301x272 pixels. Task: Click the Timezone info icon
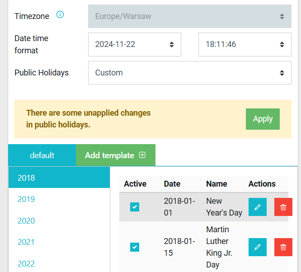pyautogui.click(x=60, y=14)
